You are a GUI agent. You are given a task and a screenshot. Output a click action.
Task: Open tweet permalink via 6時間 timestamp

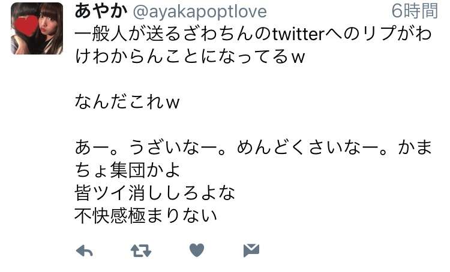[x=415, y=11]
